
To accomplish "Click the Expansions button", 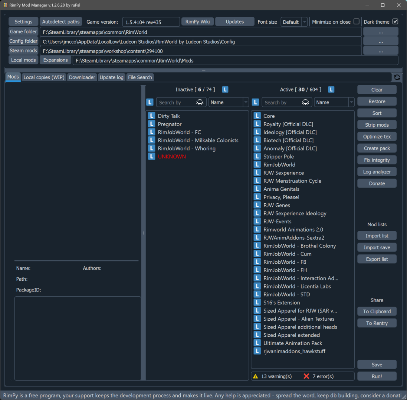I will tap(56, 60).
